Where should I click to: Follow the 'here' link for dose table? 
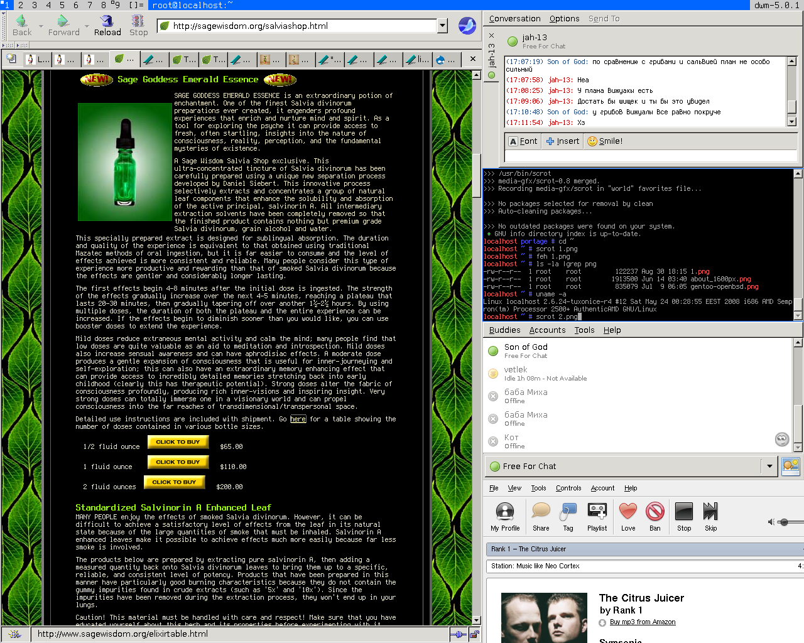tap(298, 419)
